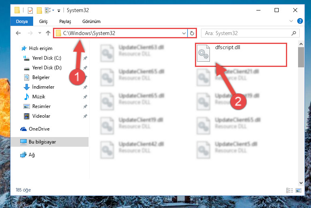The width and height of the screenshot is (311, 208).
Task: Click the New folder quick access icon
Action: pyautogui.click(x=39, y=10)
